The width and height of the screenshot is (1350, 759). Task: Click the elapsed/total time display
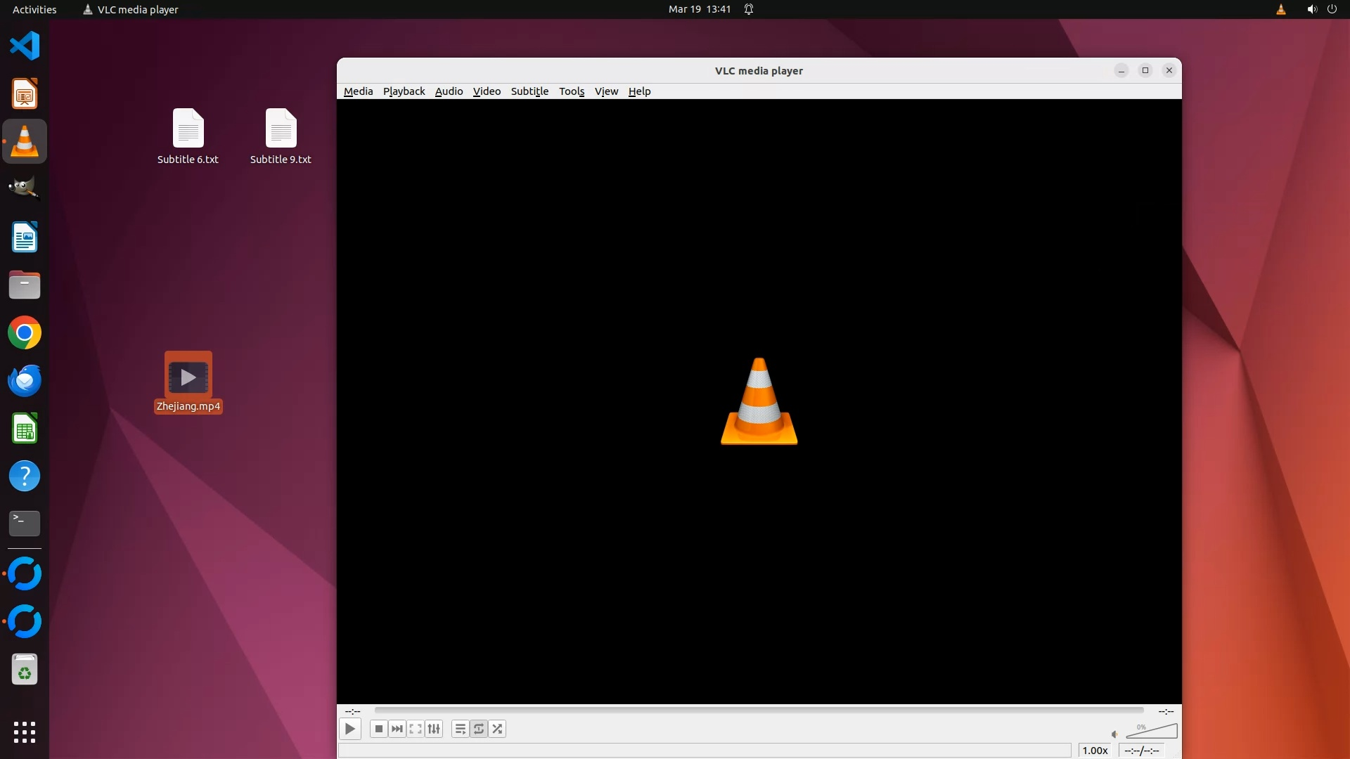point(1141,751)
